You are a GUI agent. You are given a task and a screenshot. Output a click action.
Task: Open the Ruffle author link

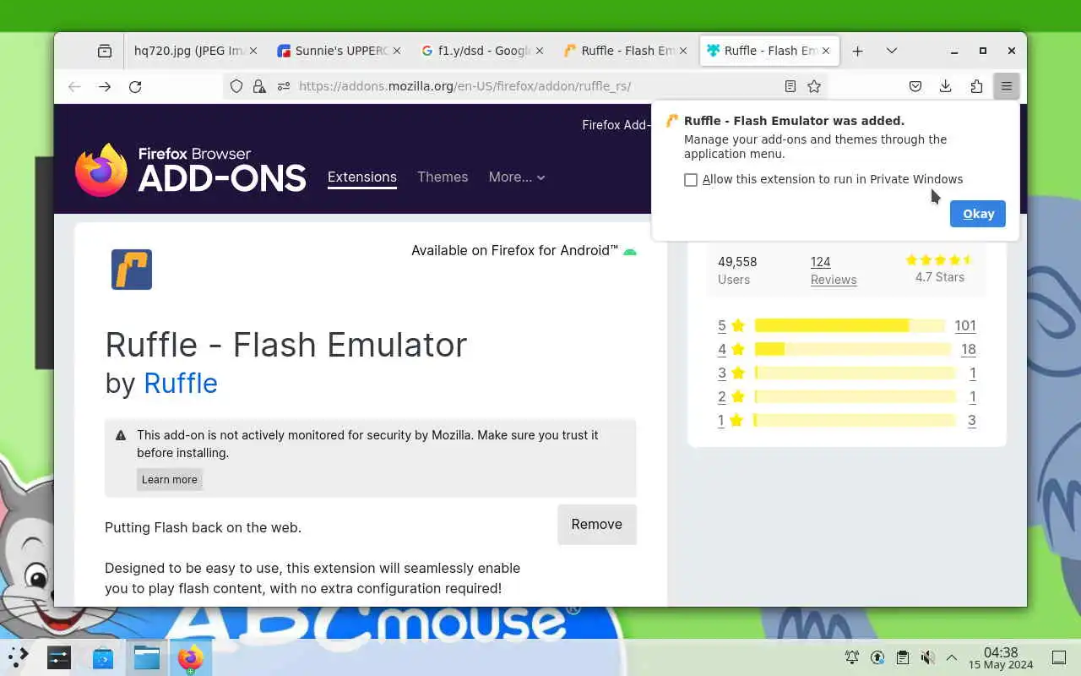point(181,383)
